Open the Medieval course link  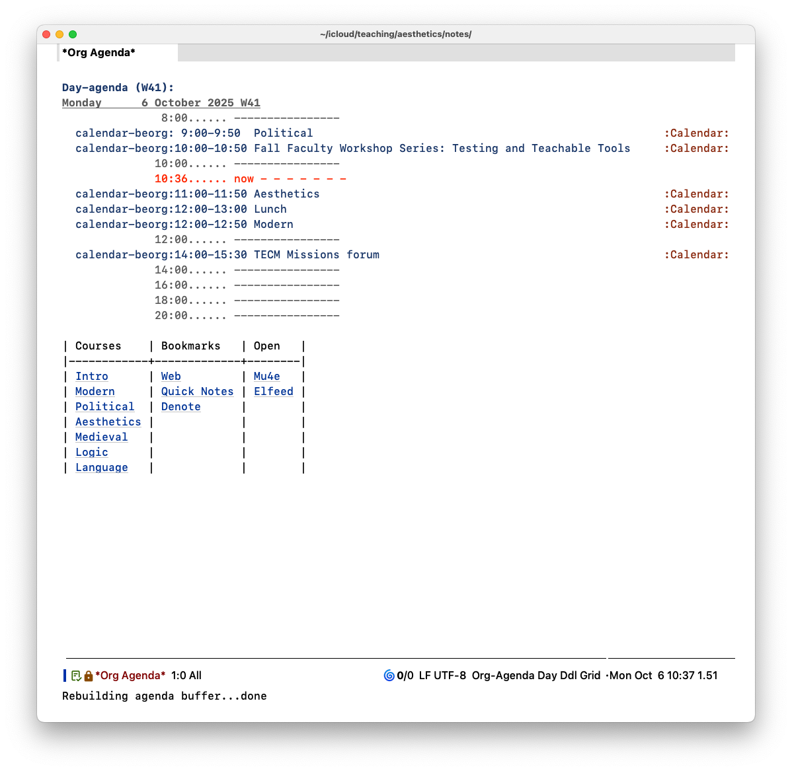[101, 437]
